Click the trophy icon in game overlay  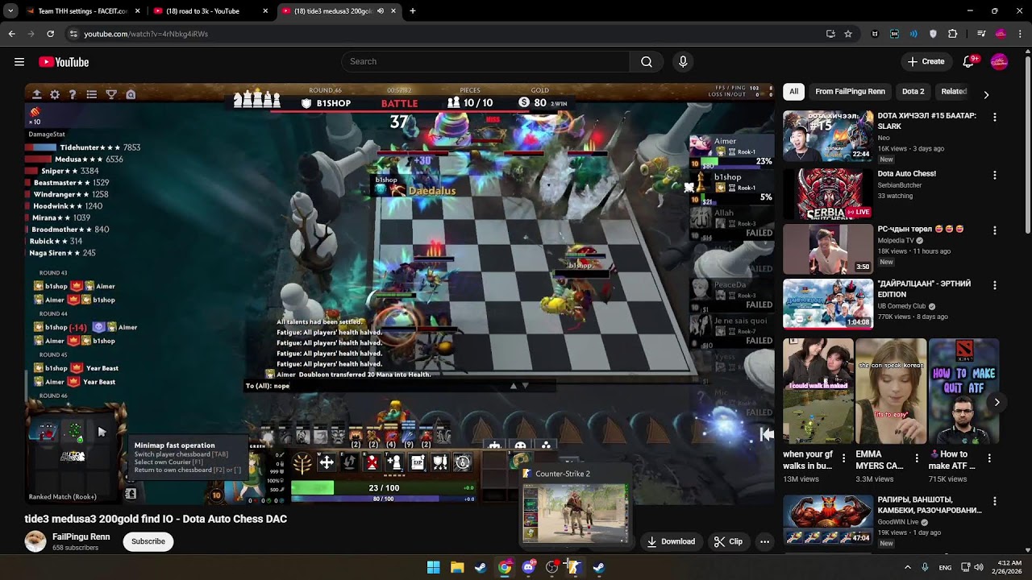point(111,94)
